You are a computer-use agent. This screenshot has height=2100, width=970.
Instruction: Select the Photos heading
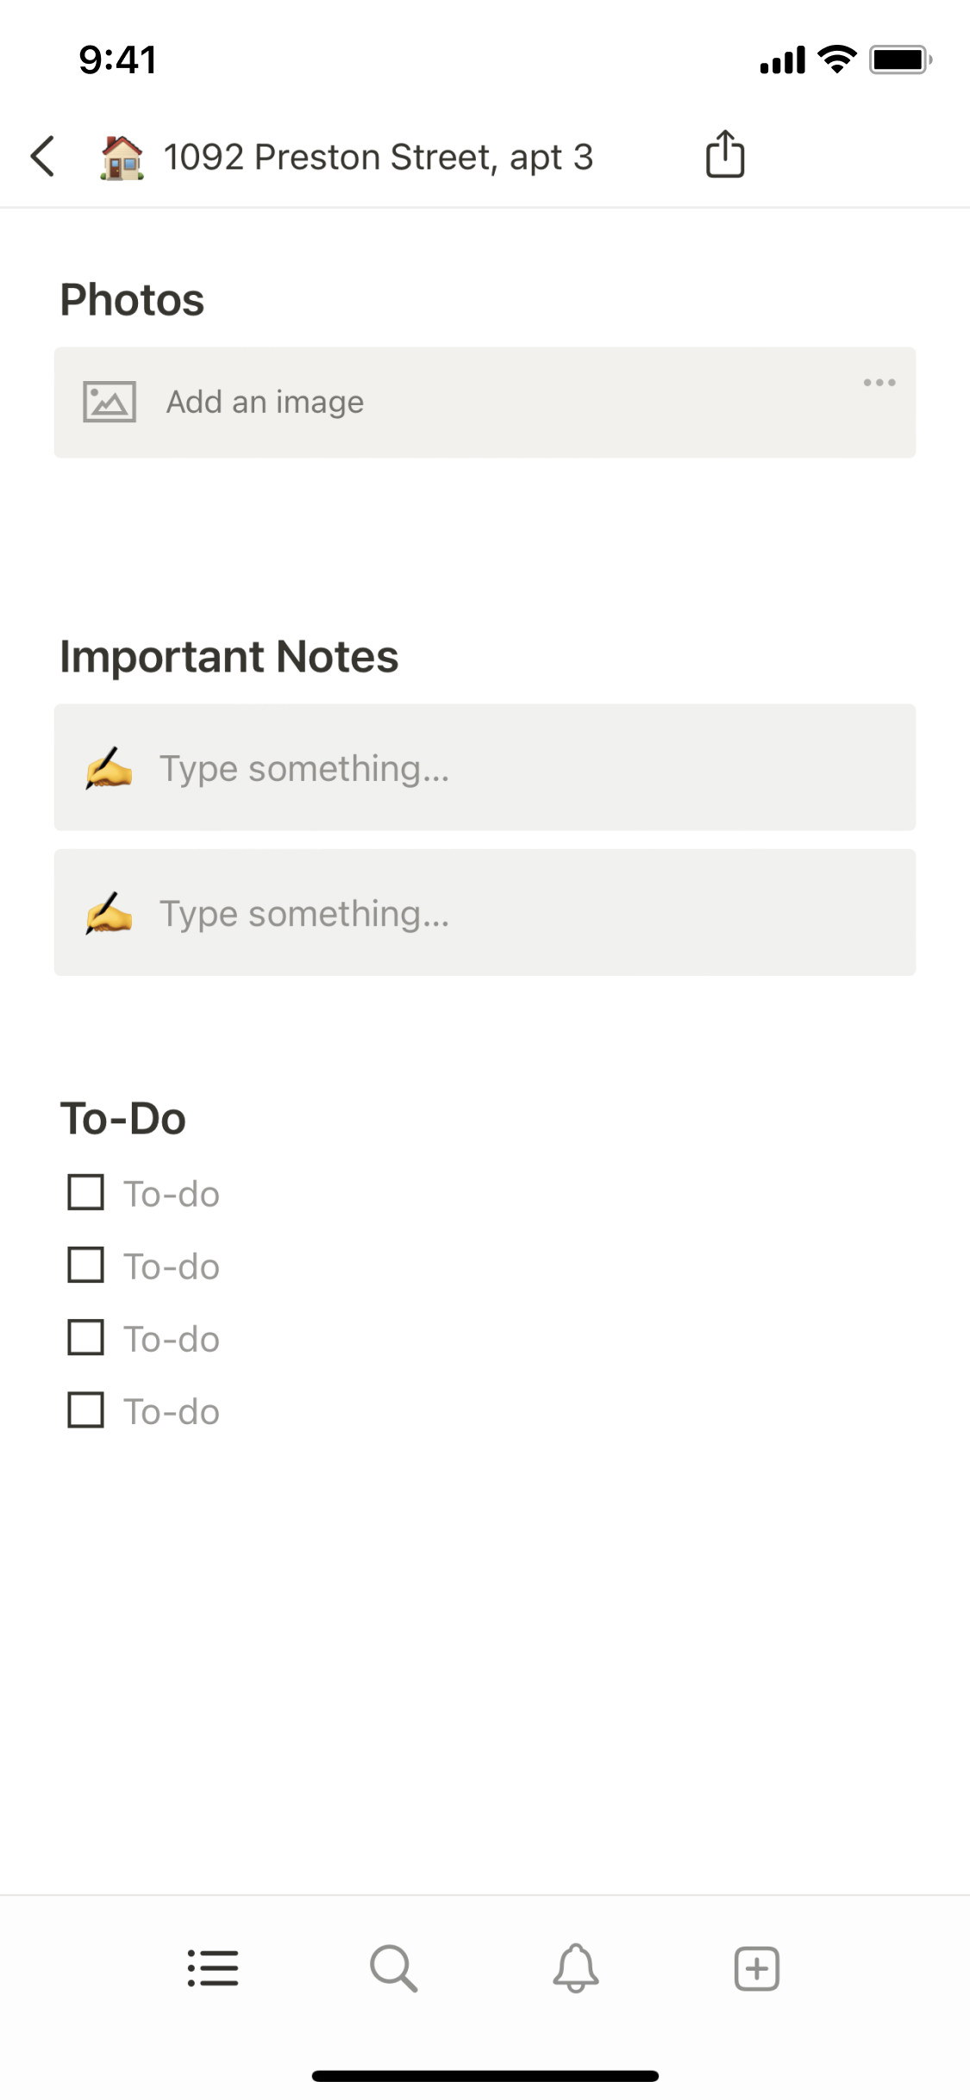coord(132,300)
